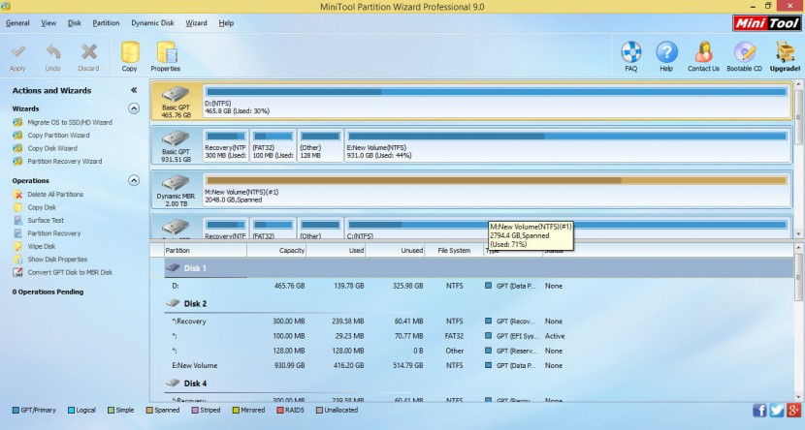Collapse the Wizards section
This screenshot has width=805, height=430.
(x=134, y=108)
